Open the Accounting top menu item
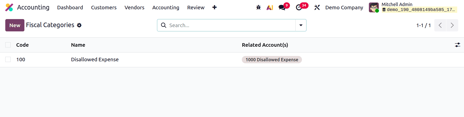 click(166, 8)
